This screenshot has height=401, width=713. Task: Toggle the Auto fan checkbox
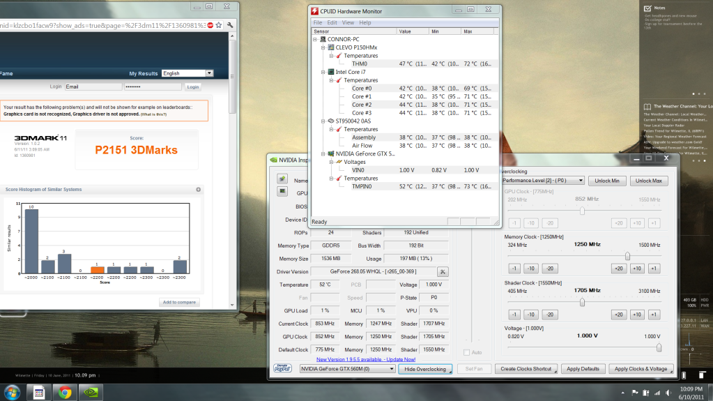pos(466,352)
